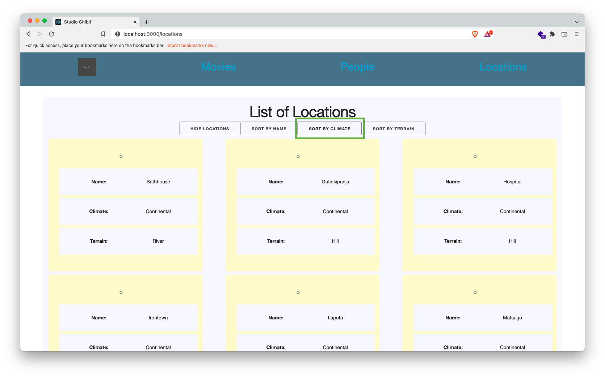605x378 pixels.
Task: Click the site logo placeholder image
Action: coord(87,67)
